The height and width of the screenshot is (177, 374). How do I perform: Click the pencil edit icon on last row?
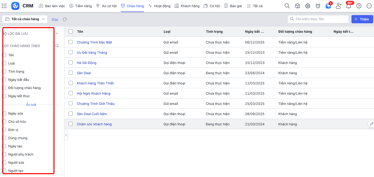click(371, 124)
